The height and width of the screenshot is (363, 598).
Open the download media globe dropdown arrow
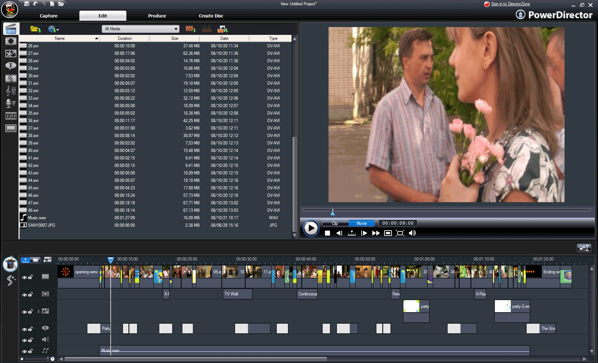(58, 30)
